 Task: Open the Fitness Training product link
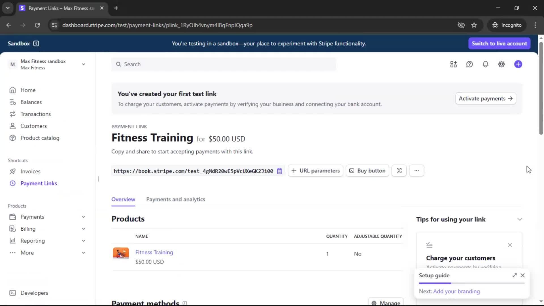point(154,252)
